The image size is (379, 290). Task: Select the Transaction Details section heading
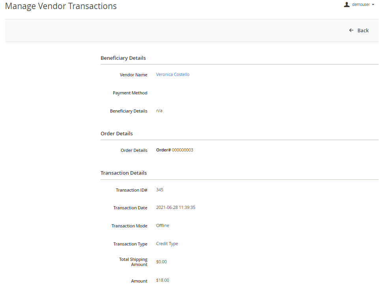(x=123, y=173)
